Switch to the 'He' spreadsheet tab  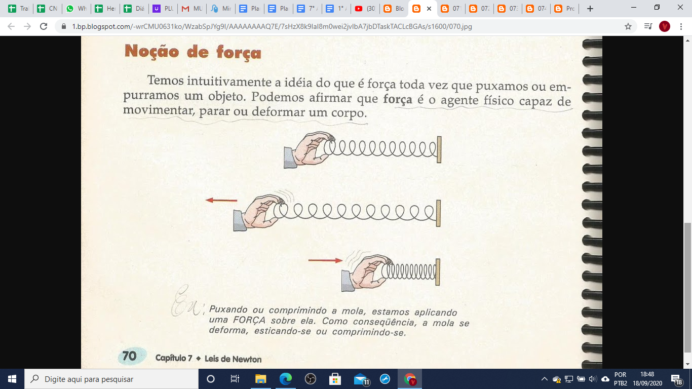coord(105,9)
